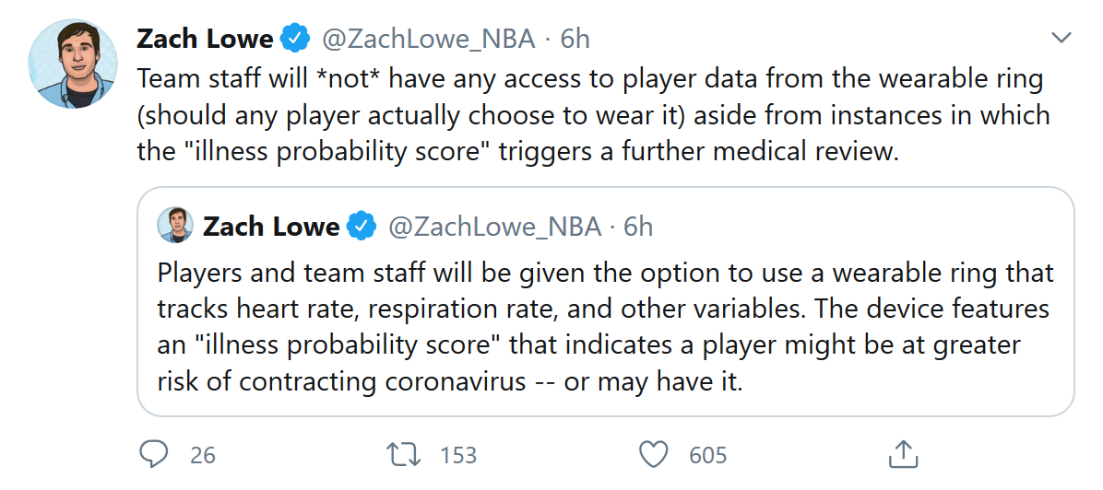Open Zach Lowe's large profile avatar
1103x490 pixels.
(74, 64)
